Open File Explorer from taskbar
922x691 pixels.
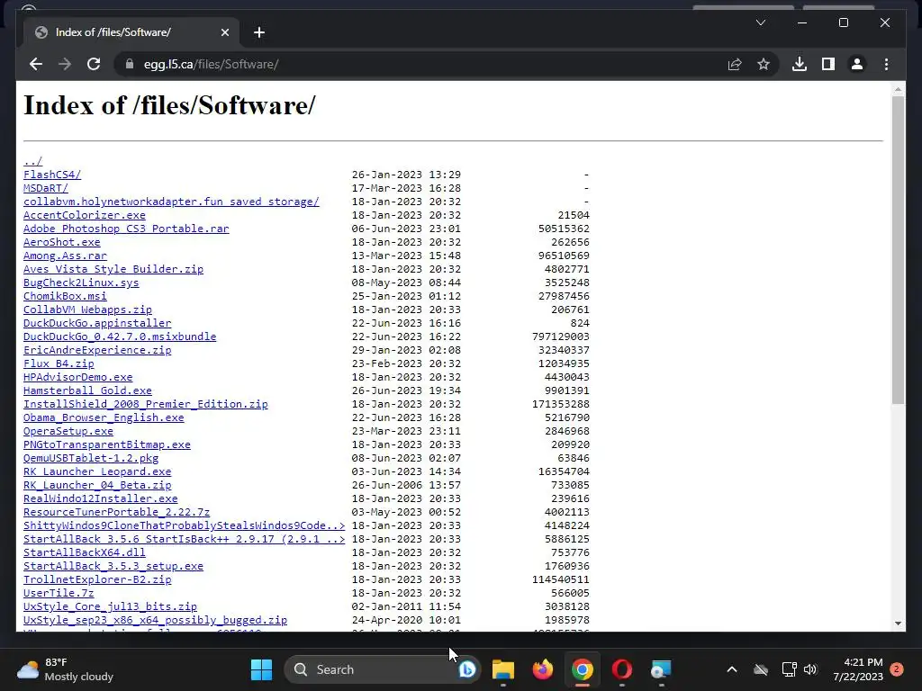coord(503,669)
